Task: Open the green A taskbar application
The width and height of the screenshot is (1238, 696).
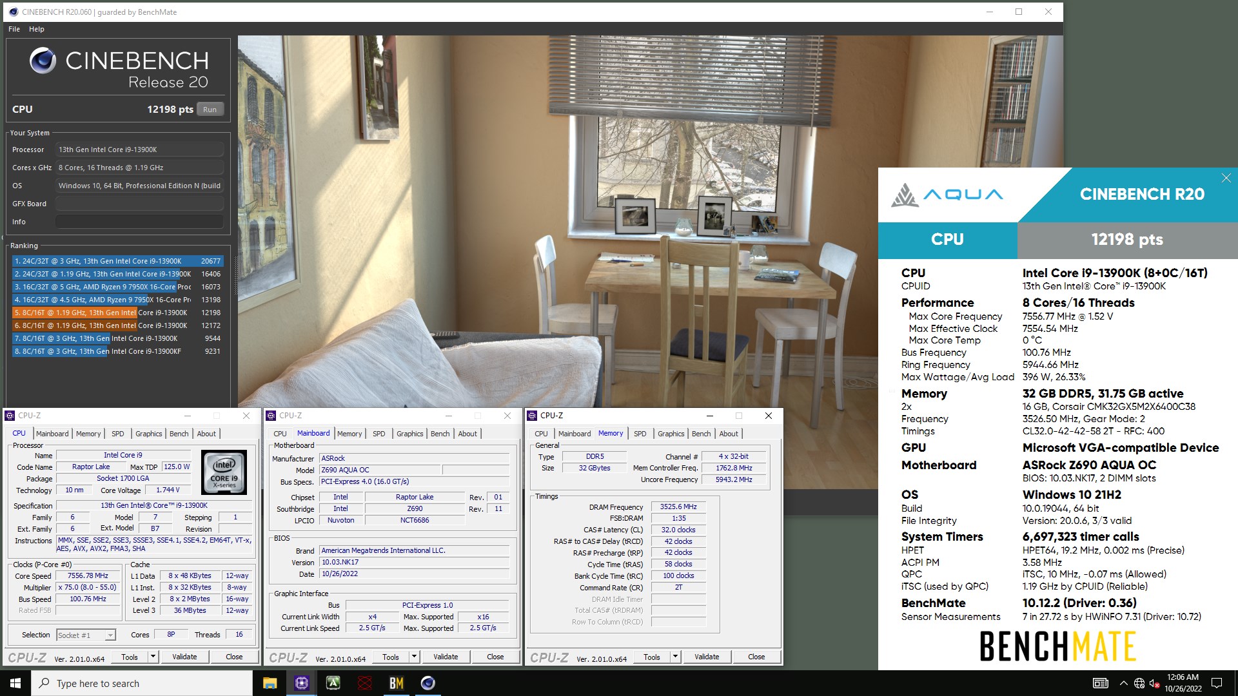Action: coord(333,683)
